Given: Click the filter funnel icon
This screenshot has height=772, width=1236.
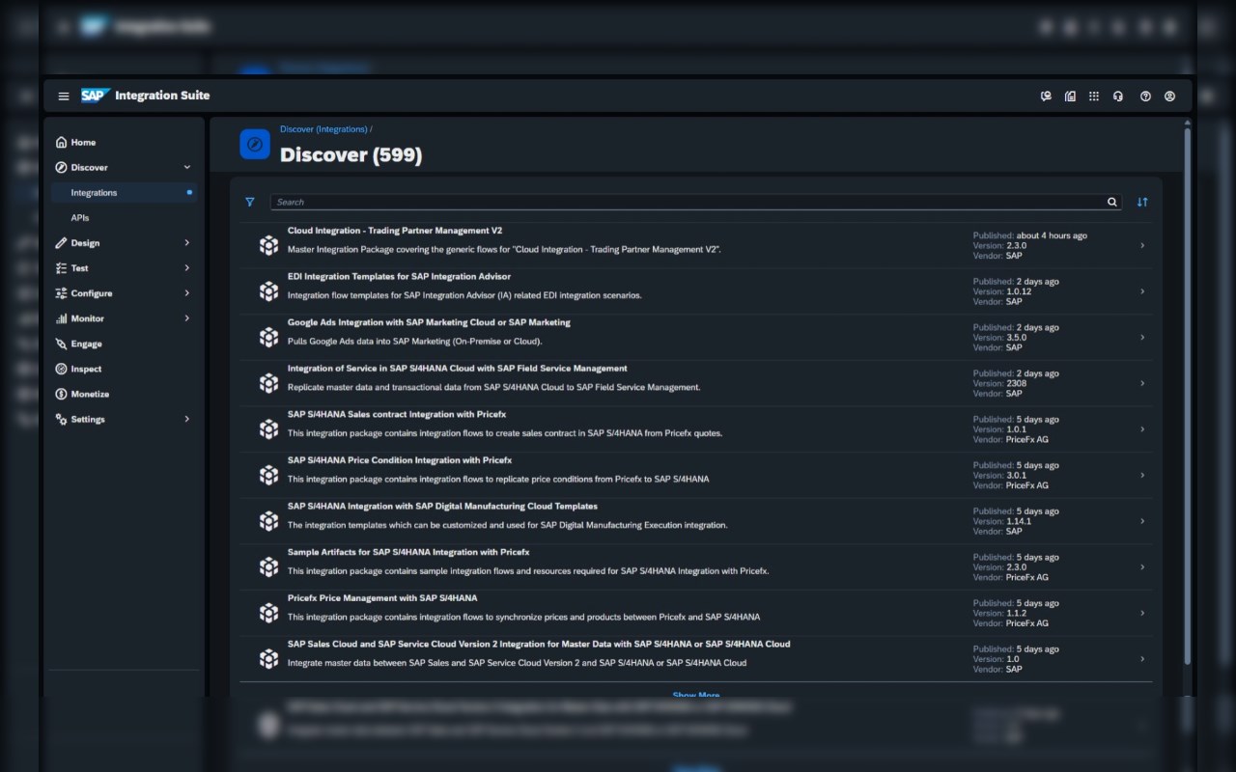Looking at the screenshot, I should tap(250, 203).
